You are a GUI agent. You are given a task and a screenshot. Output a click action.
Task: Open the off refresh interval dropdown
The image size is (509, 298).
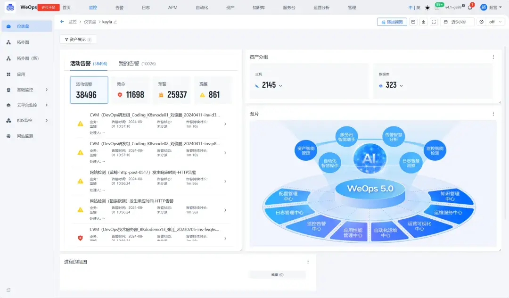click(495, 22)
